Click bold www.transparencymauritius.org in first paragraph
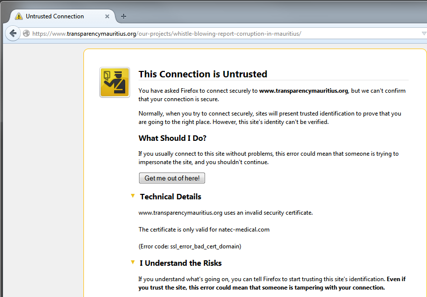Screen dimensions: 427x297 click(x=303, y=91)
